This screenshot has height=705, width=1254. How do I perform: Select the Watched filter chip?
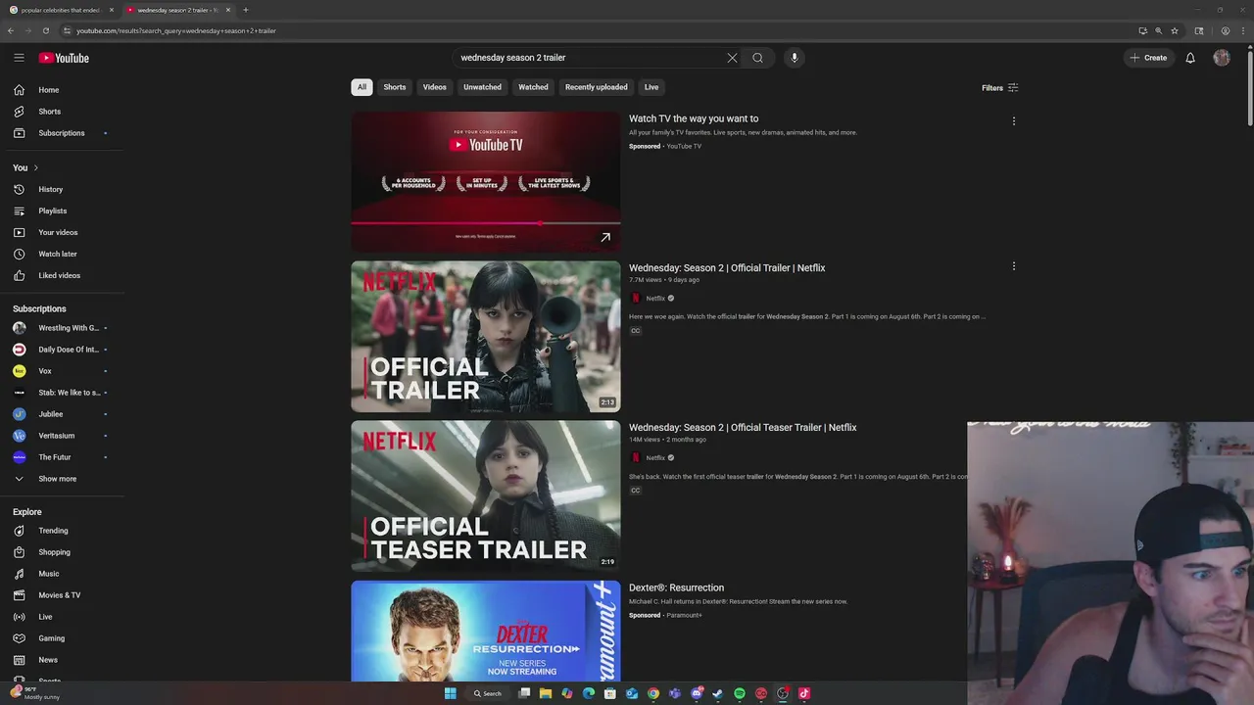533,87
